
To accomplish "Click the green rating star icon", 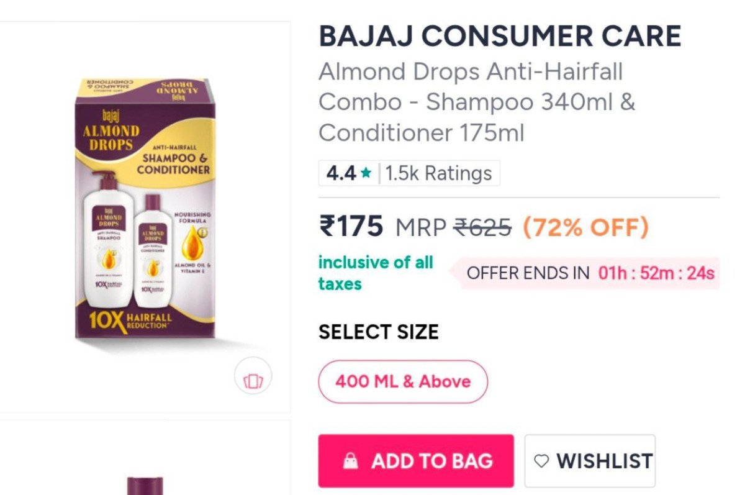I will coord(366,173).
